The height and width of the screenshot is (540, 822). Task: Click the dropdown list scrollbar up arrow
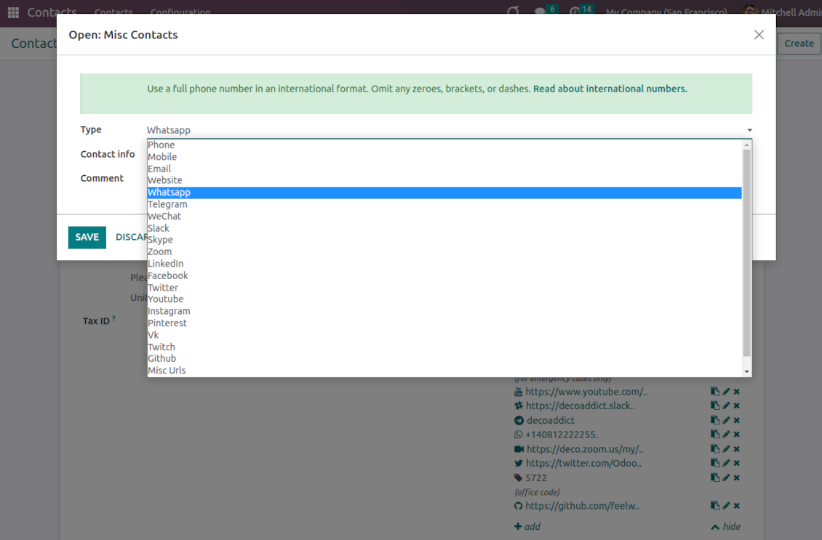[747, 145]
